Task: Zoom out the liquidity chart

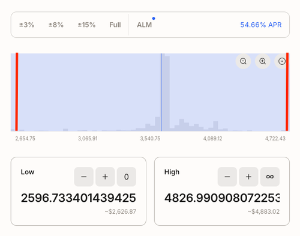Action: click(243, 61)
